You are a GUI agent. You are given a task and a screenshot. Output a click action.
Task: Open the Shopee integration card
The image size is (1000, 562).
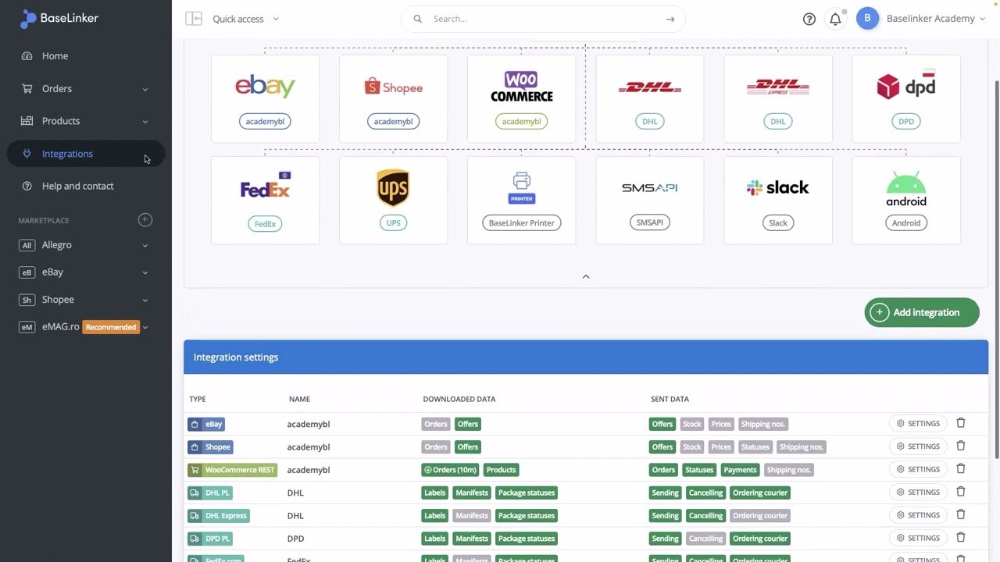click(x=393, y=98)
